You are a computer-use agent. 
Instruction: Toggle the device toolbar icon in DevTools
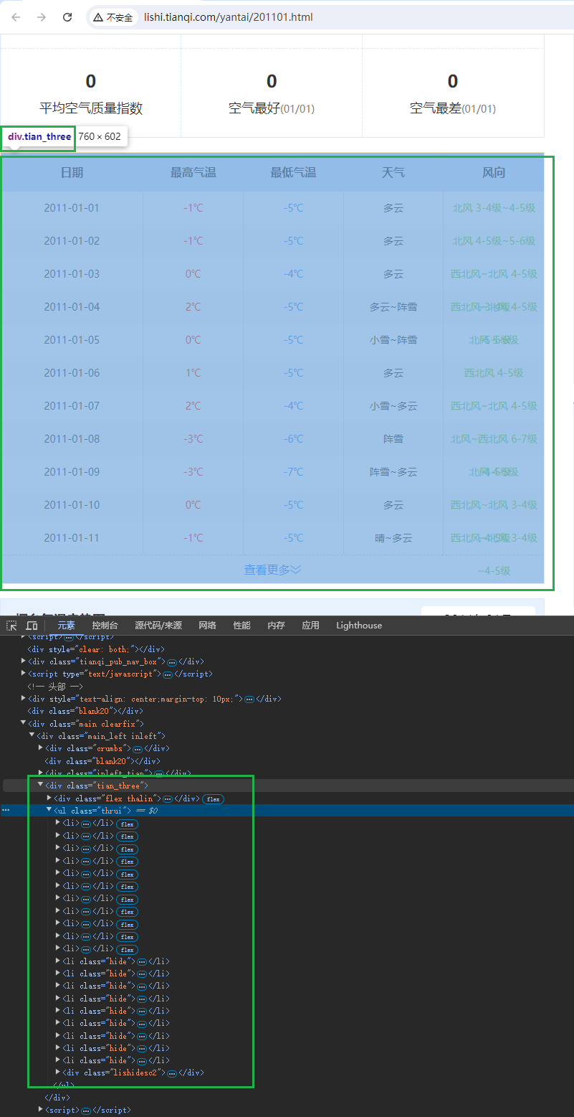coord(32,626)
